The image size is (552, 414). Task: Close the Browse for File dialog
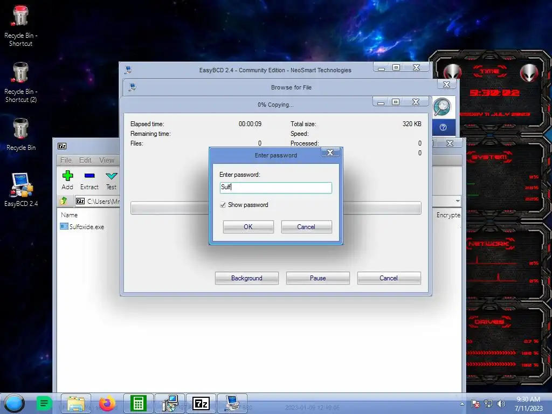tap(446, 85)
